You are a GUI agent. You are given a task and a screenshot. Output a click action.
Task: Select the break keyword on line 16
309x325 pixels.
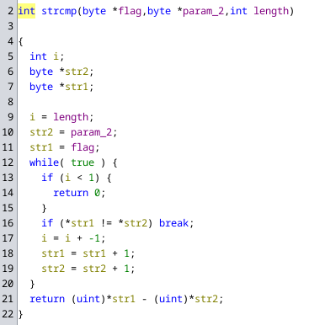pos(174,223)
